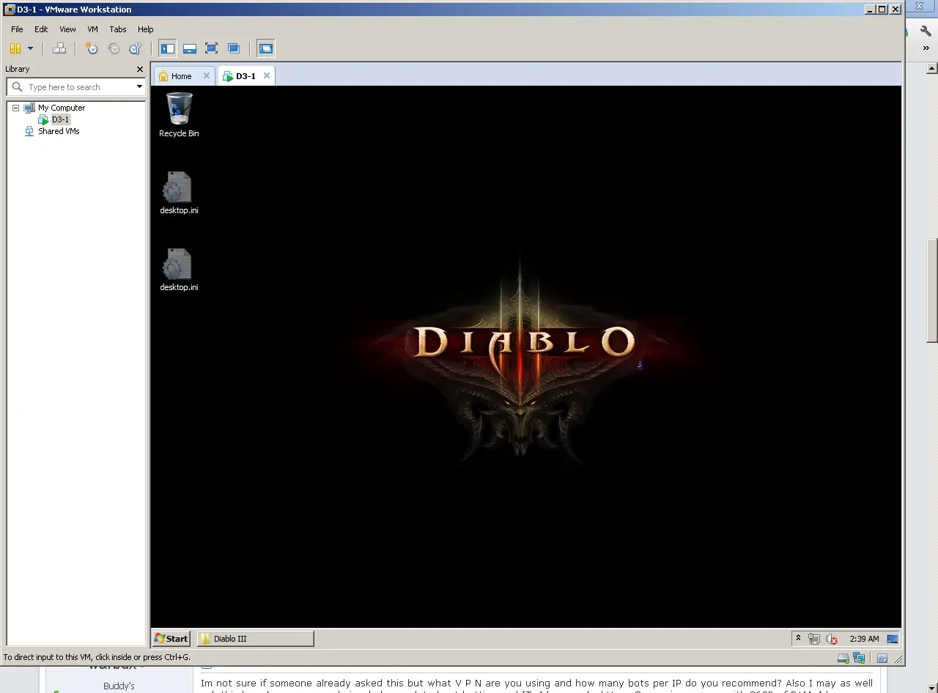
Task: Open the VM menu
Action: coord(92,29)
